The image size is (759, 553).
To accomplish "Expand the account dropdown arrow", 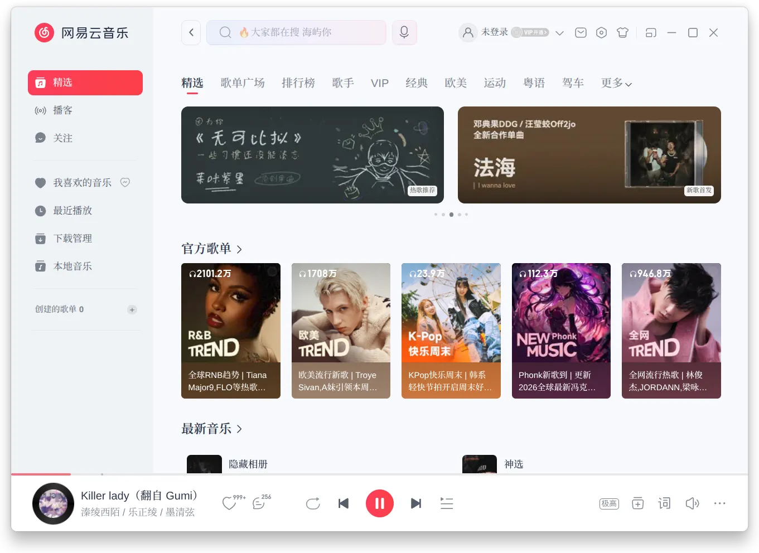I will [x=560, y=33].
